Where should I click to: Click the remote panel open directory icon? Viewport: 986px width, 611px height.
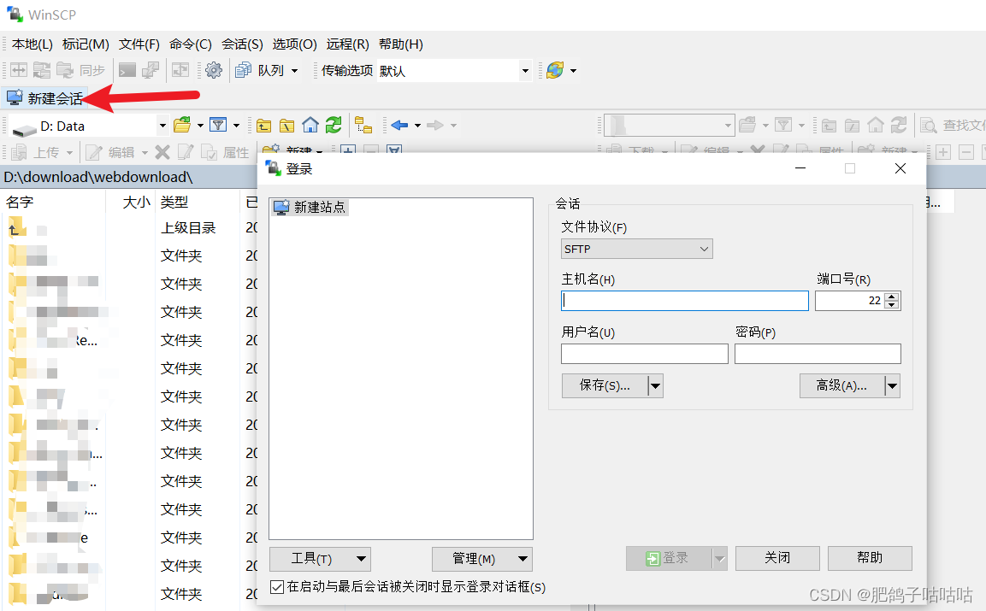click(x=747, y=125)
